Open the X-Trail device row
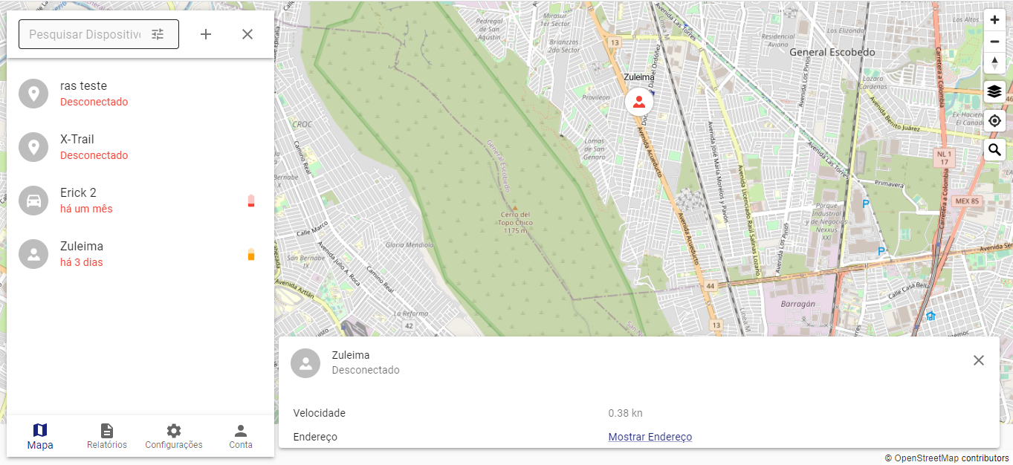The height and width of the screenshot is (465, 1013). pos(140,147)
